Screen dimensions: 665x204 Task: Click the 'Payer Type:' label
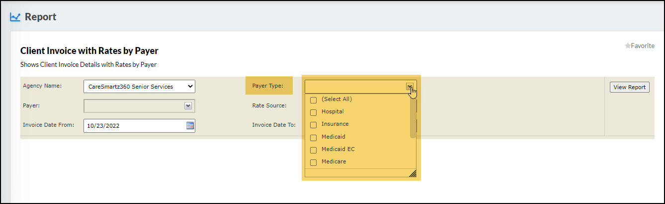pyautogui.click(x=267, y=86)
